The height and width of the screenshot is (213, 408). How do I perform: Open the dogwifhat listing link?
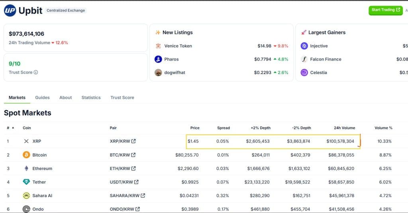click(x=175, y=72)
